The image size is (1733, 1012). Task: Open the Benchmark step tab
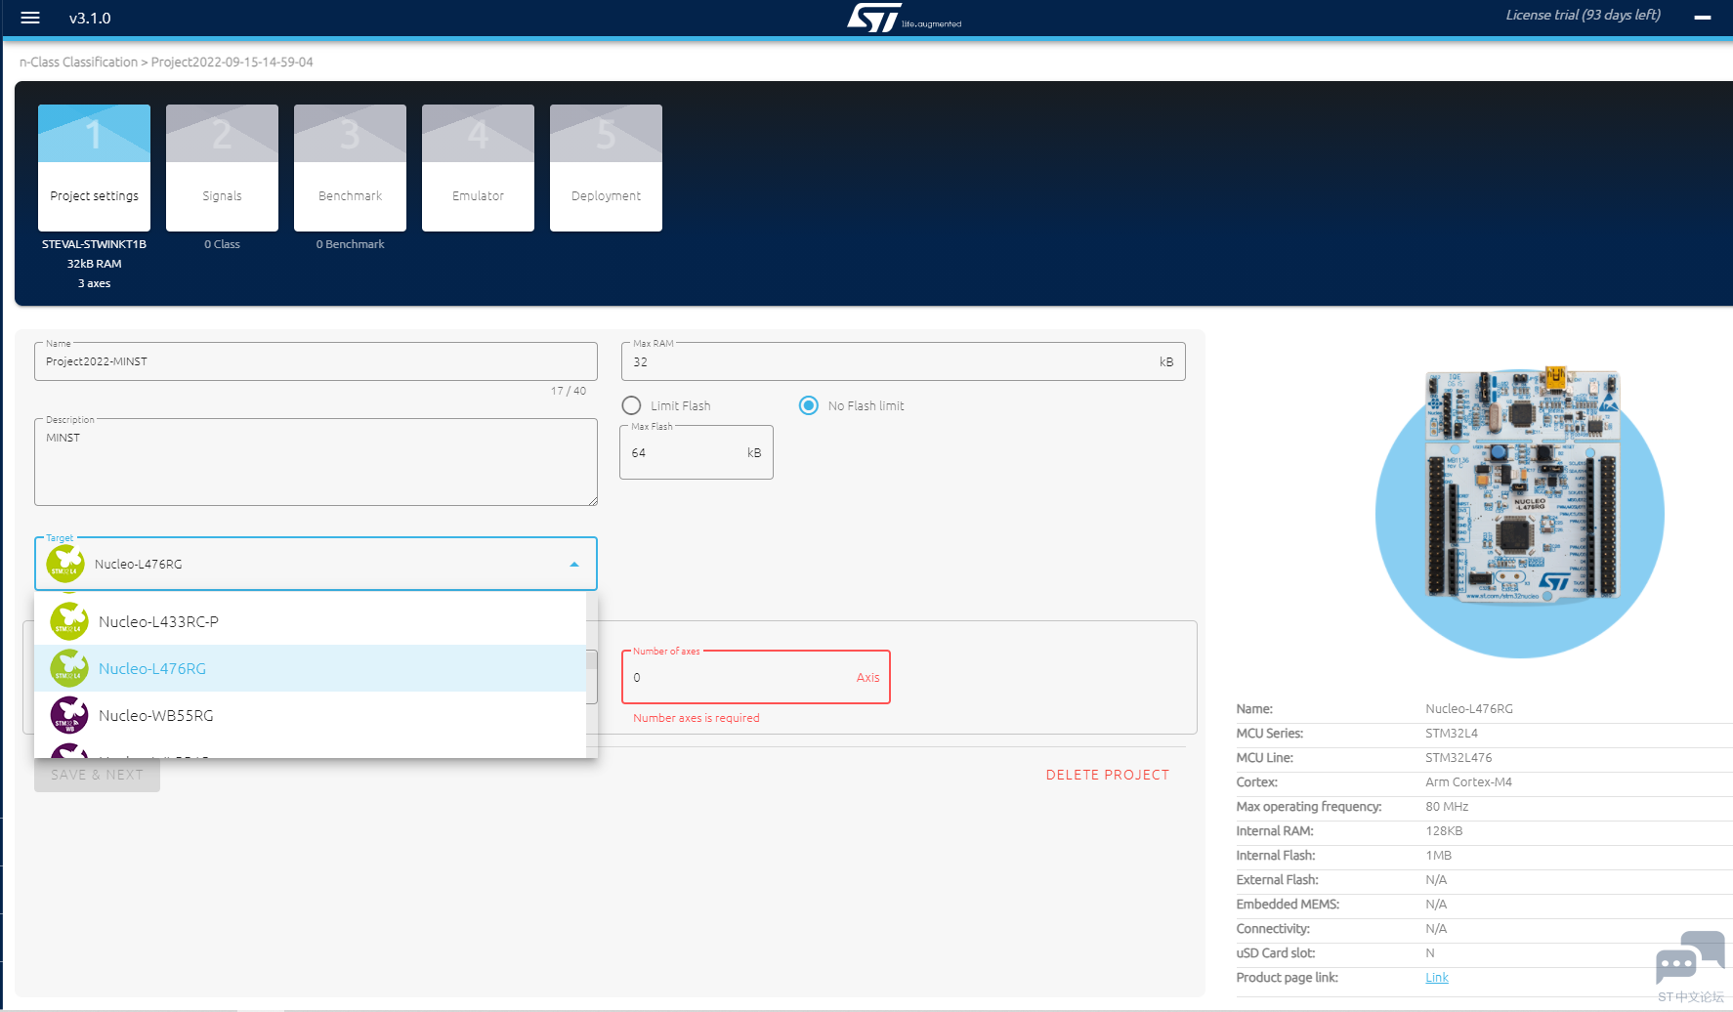coord(351,168)
